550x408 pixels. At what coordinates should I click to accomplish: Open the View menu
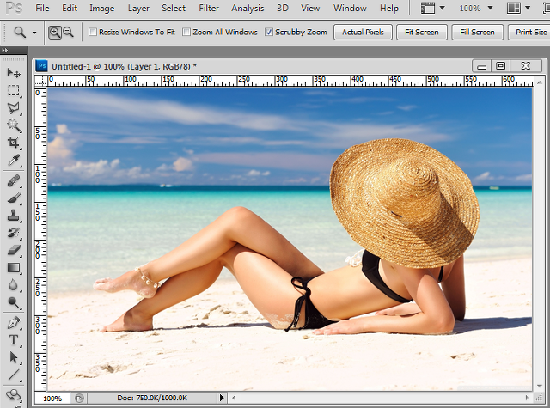coord(310,8)
